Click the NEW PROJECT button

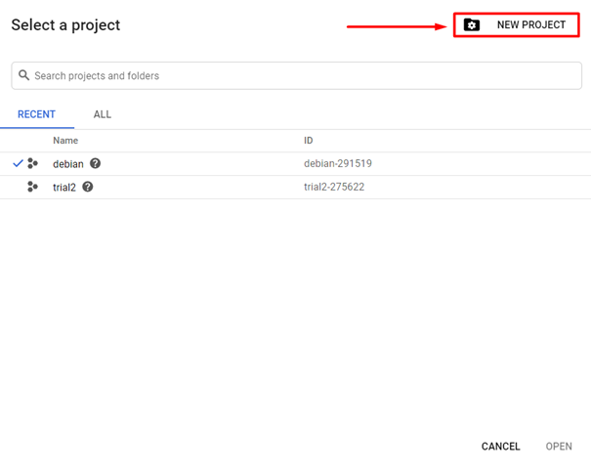coord(516,24)
